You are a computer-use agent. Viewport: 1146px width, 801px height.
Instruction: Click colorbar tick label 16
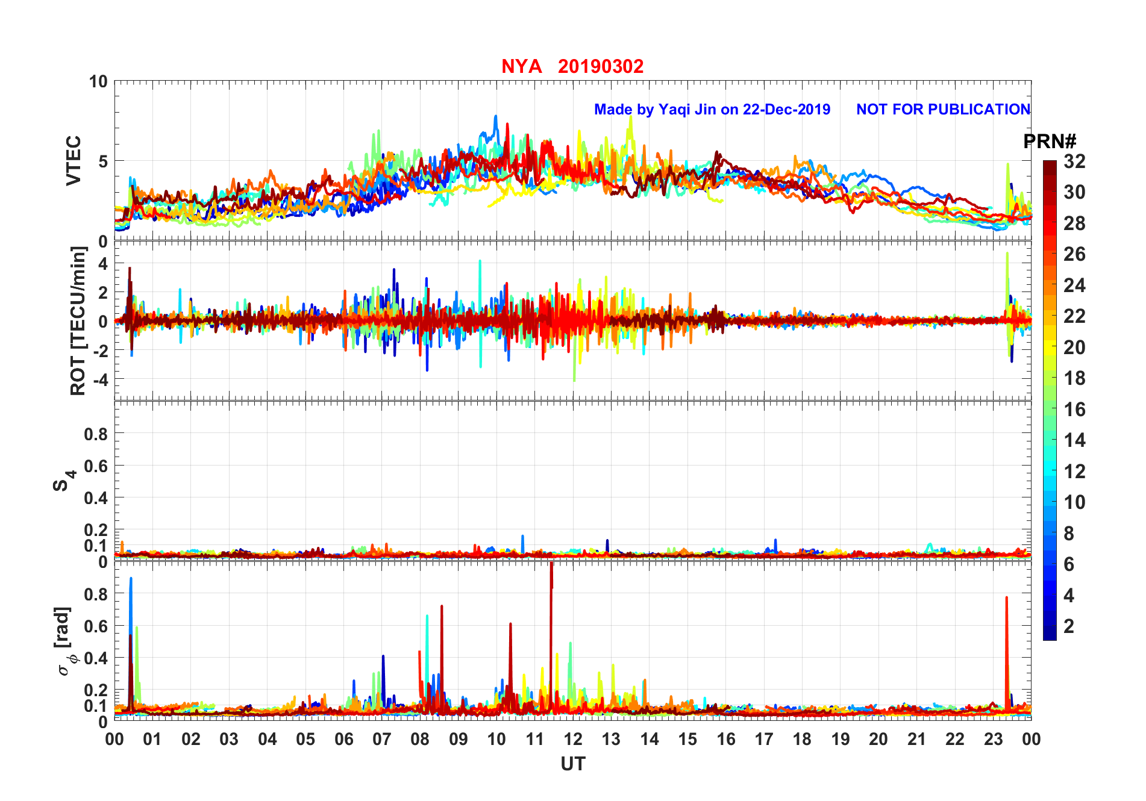tap(1074, 410)
